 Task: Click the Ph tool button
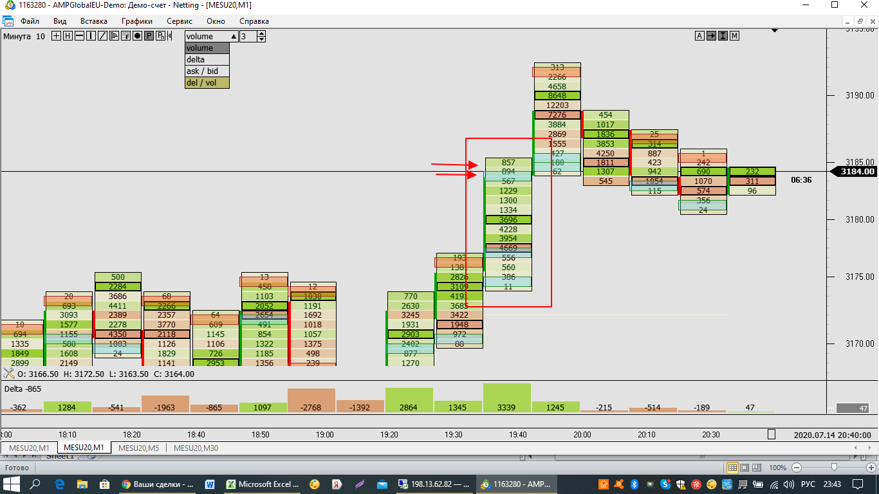160,36
